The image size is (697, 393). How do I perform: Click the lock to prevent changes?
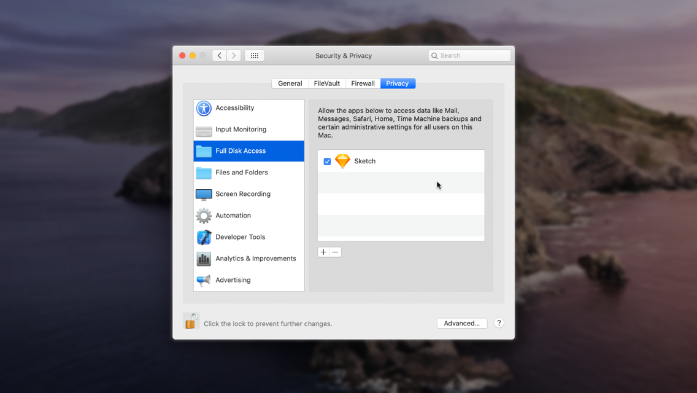pyautogui.click(x=191, y=321)
